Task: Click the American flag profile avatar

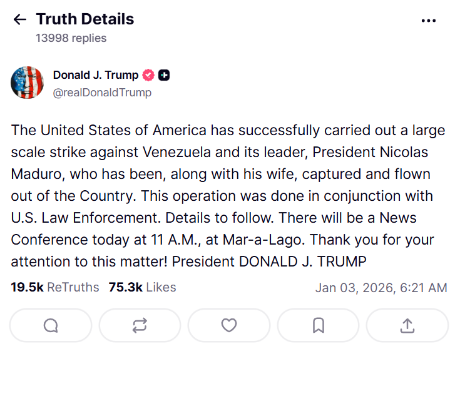Action: click(27, 83)
